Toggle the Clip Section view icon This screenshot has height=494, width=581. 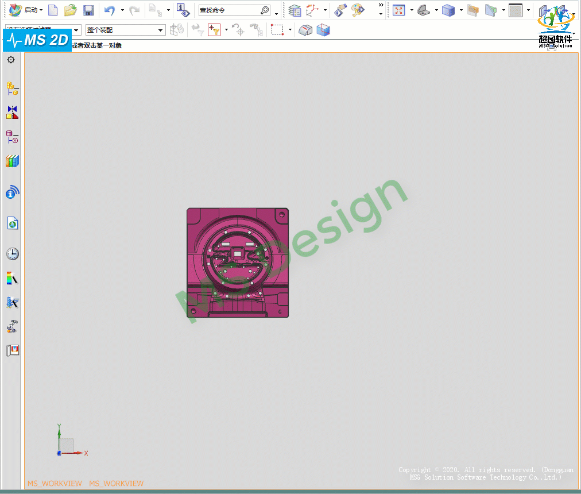click(491, 10)
